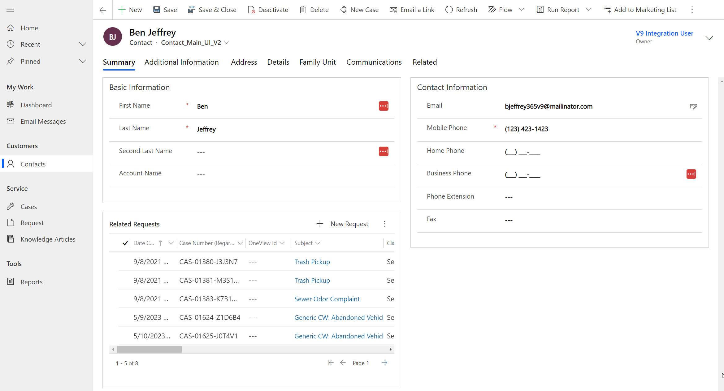Open the Related tab
Screen dimensions: 724x391
point(425,62)
